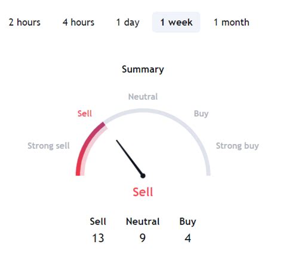The image size is (283, 257).
Task: Click the sell count number 13
Action: (98, 238)
